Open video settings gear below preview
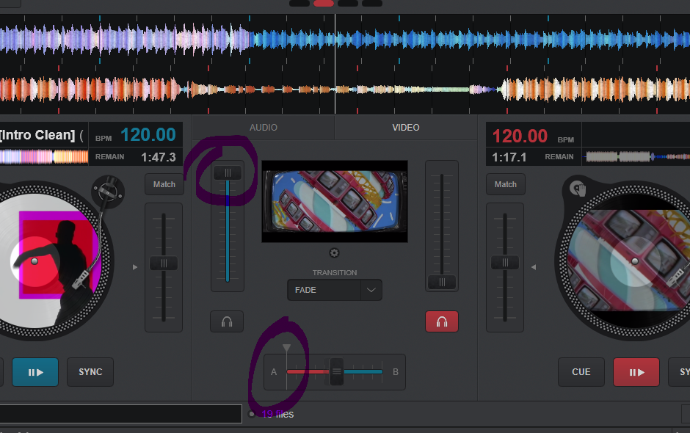The image size is (690, 433). (x=335, y=253)
